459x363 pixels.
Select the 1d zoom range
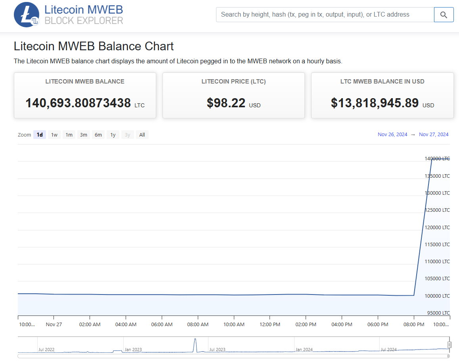(40, 135)
